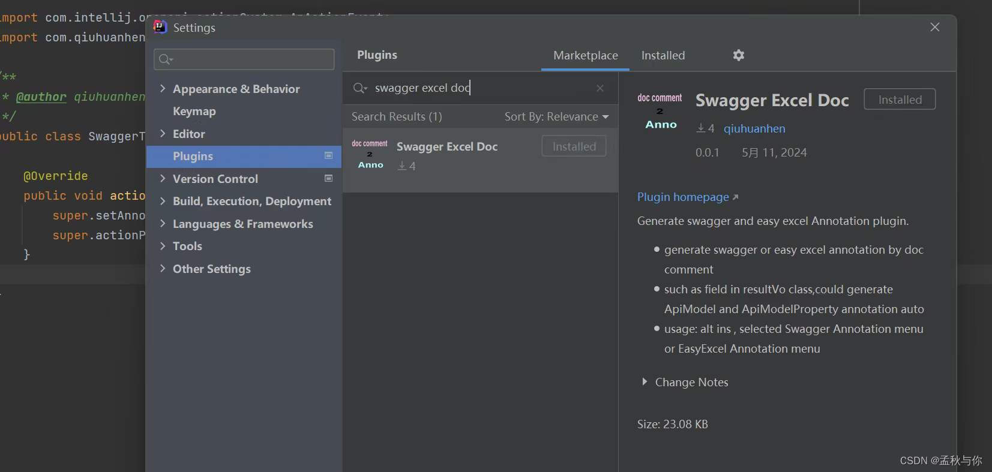Expand Build, Execution, Deployment arrow
The height and width of the screenshot is (472, 992).
[x=163, y=201]
